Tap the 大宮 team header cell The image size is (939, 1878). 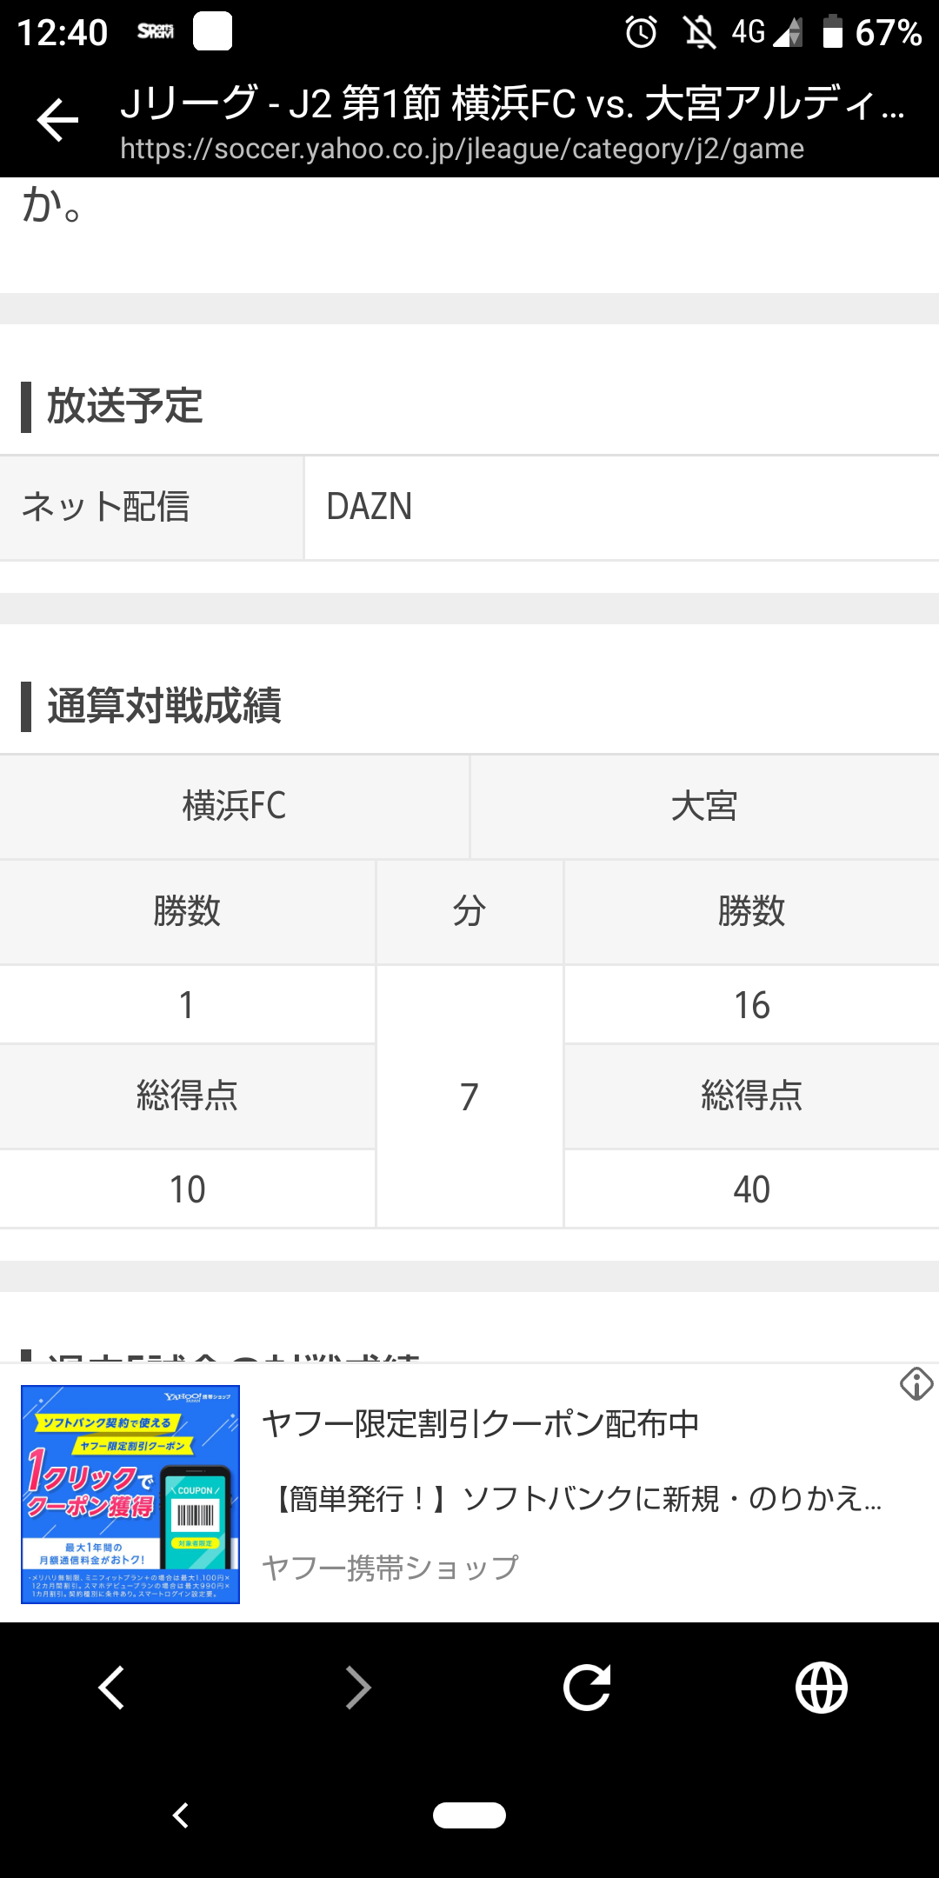pyautogui.click(x=704, y=806)
